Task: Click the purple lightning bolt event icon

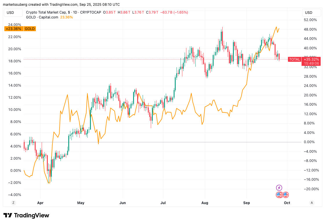Action: 279,188
